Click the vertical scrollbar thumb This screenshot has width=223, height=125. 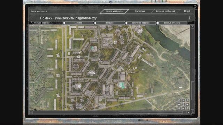[192, 91]
